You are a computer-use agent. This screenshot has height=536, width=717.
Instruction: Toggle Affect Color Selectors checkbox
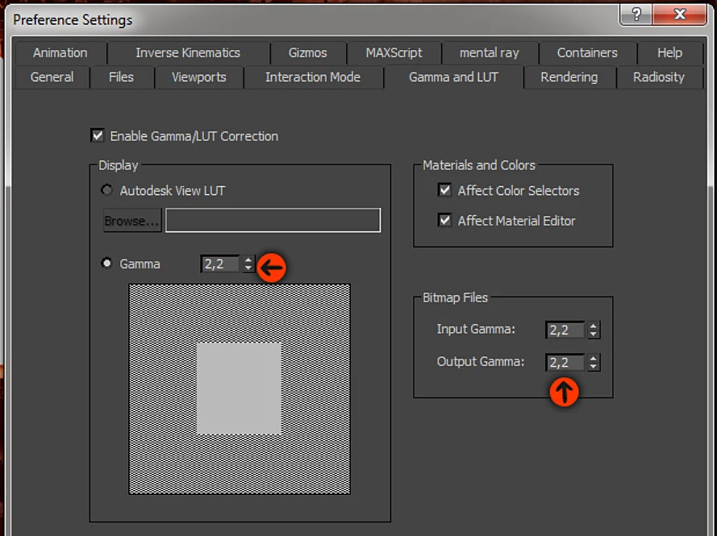pyautogui.click(x=444, y=190)
